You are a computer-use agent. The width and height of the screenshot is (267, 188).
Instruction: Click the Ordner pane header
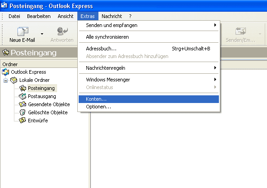tap(39, 64)
